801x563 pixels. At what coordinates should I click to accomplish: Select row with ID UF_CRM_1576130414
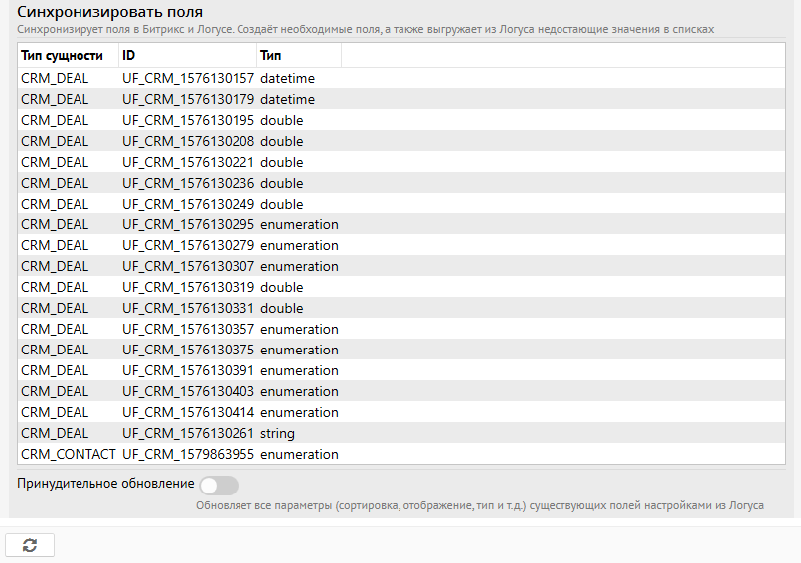(189, 412)
